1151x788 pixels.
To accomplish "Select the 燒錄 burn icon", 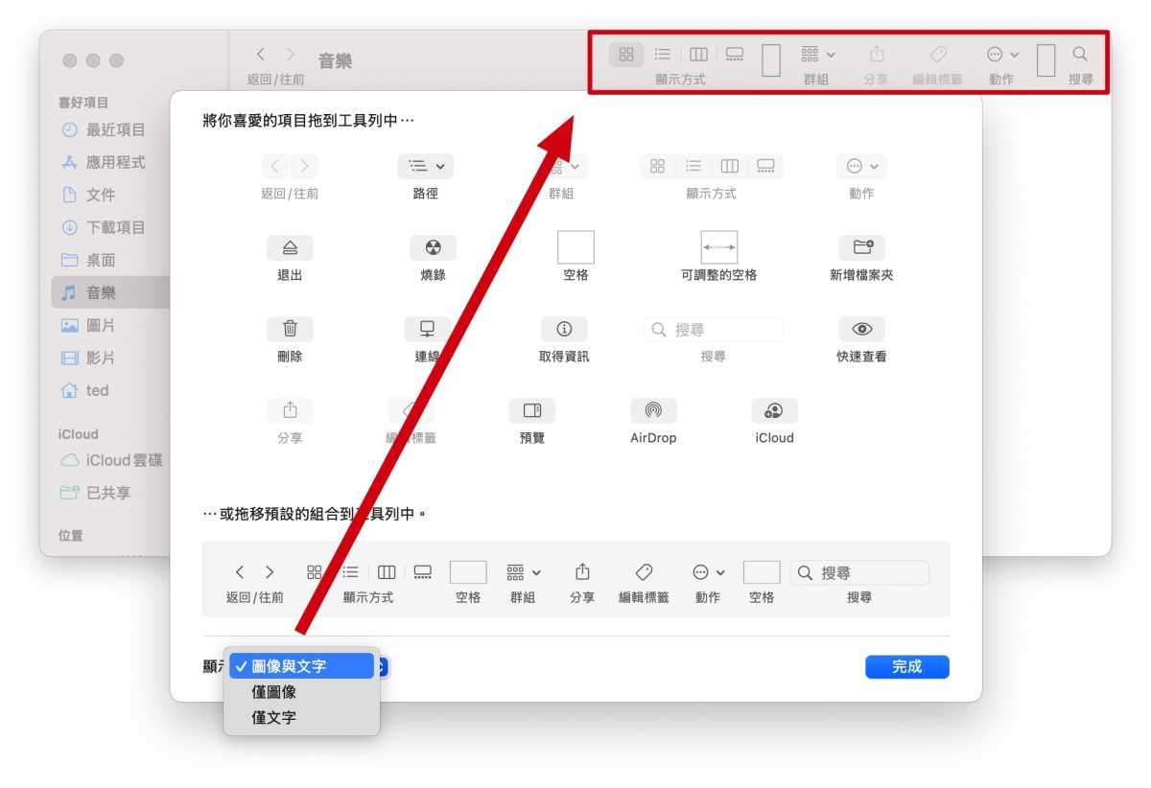I will [x=434, y=247].
